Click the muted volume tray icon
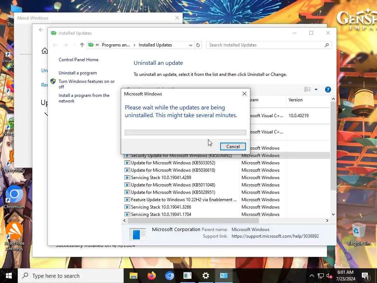 tap(329, 276)
